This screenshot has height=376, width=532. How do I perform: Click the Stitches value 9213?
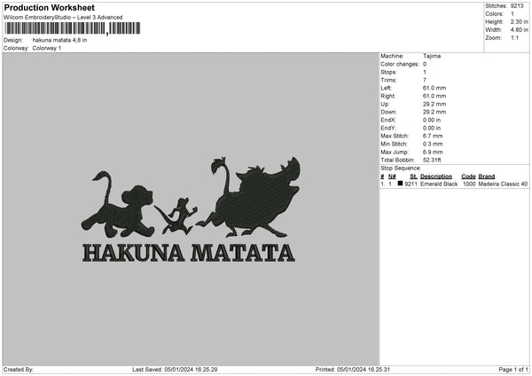517,6
